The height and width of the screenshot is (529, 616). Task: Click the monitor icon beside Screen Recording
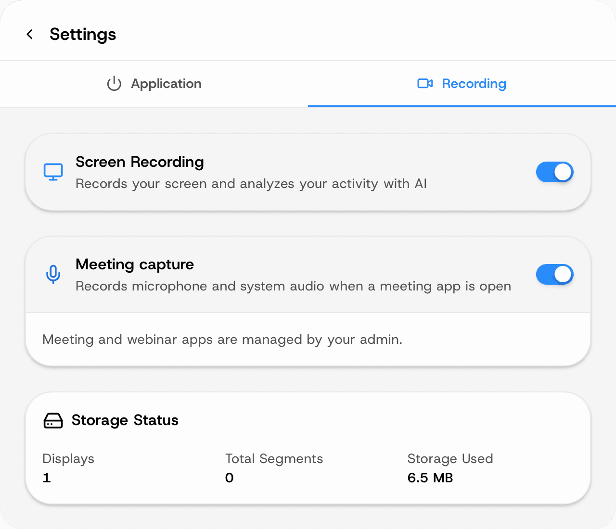[x=53, y=172]
